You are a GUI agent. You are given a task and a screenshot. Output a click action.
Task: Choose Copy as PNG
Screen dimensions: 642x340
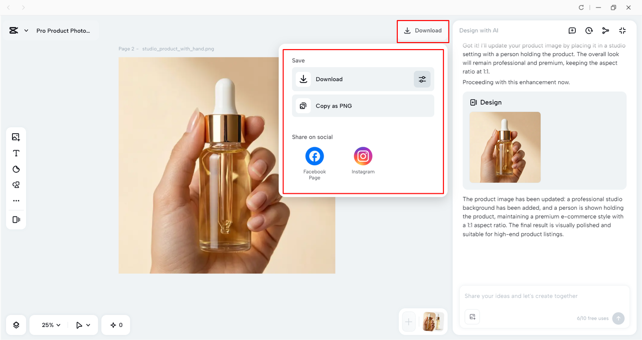coord(363,106)
